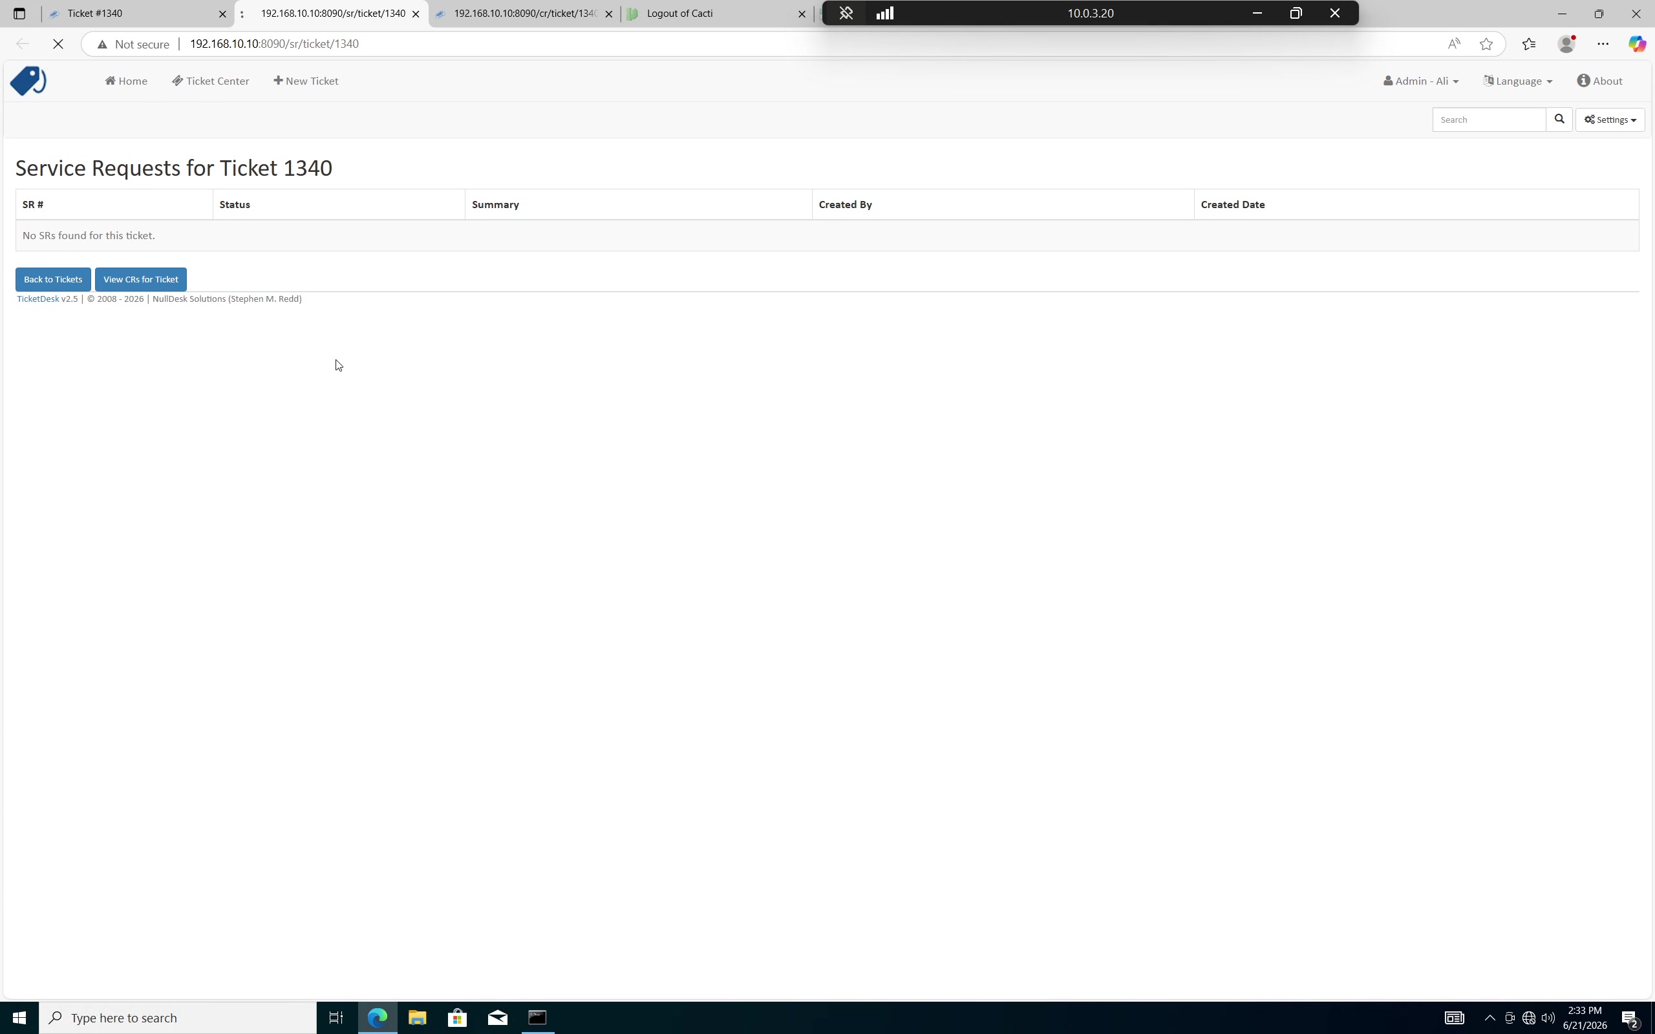Open the tab actions menu icon
Image resolution: width=1655 pixels, height=1034 pixels.
coord(19,14)
